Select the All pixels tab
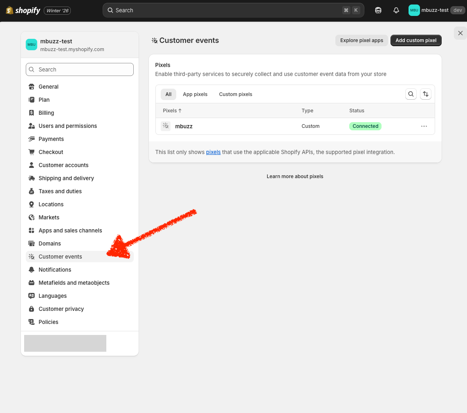The height and width of the screenshot is (413, 467). pyautogui.click(x=168, y=94)
